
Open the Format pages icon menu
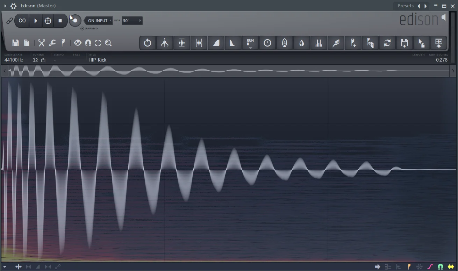pos(27,43)
